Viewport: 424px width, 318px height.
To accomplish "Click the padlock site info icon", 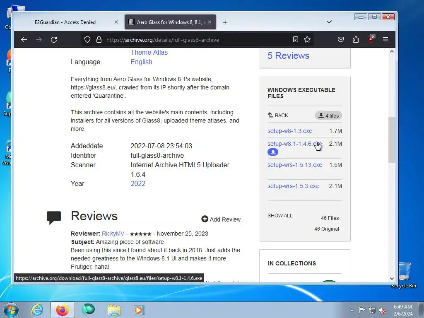I will click(99, 39).
